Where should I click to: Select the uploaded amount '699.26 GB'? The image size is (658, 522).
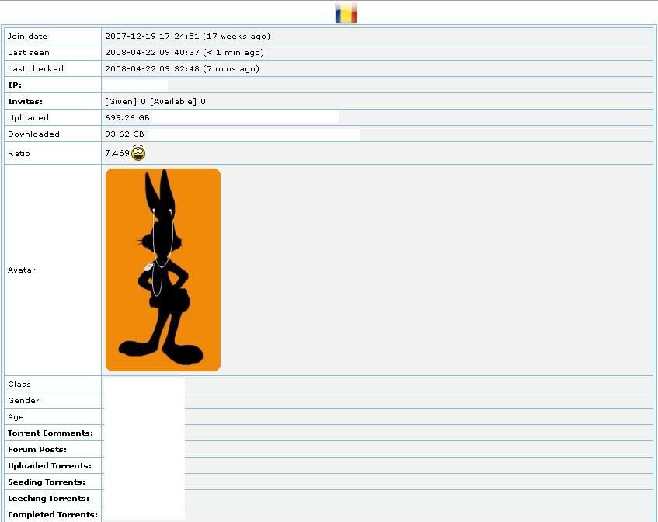point(127,118)
